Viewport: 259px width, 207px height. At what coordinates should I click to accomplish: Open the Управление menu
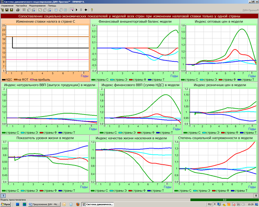(7, 5)
